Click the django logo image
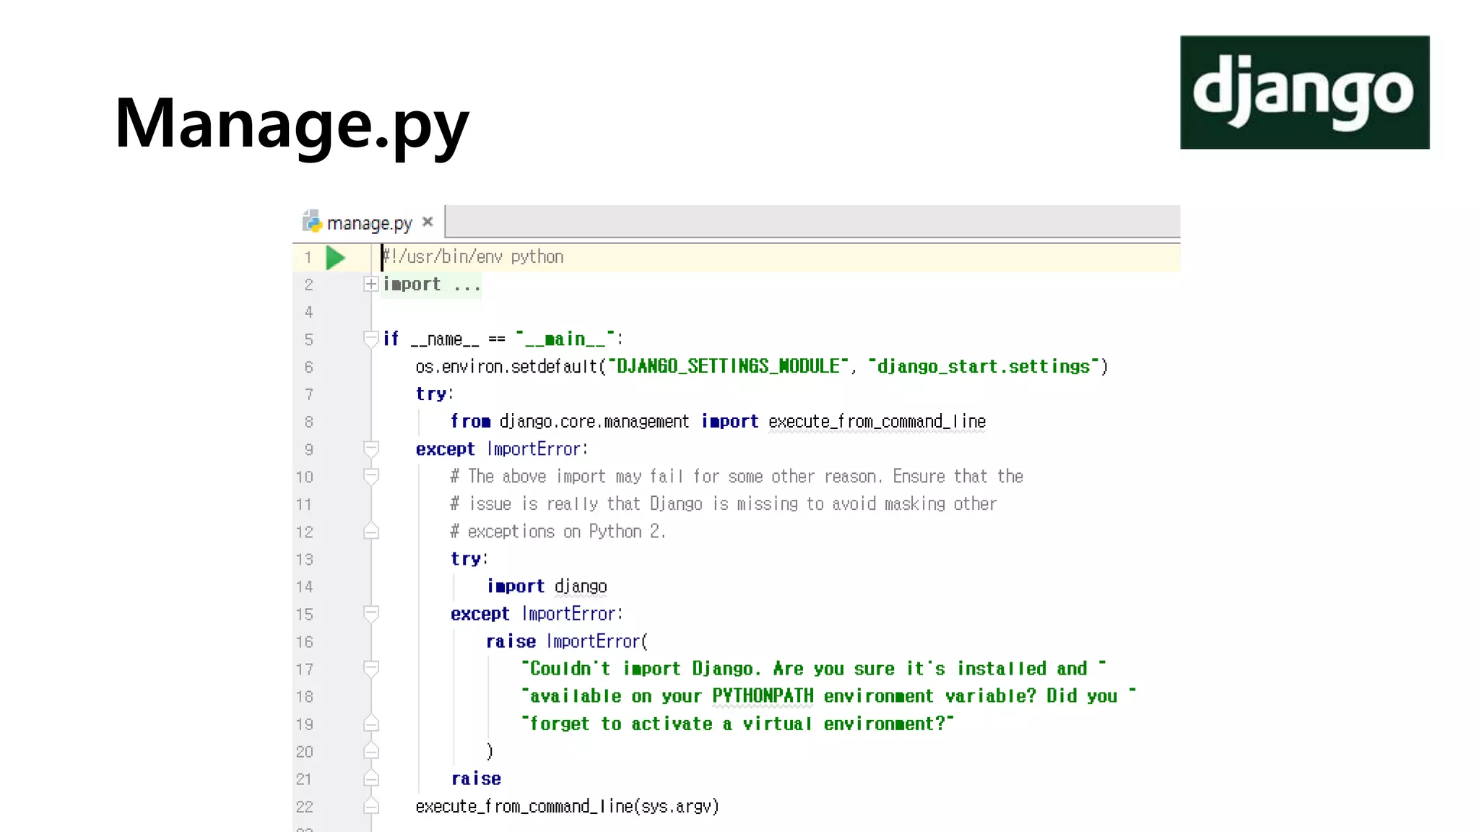This screenshot has height=832, width=1479. (x=1304, y=92)
